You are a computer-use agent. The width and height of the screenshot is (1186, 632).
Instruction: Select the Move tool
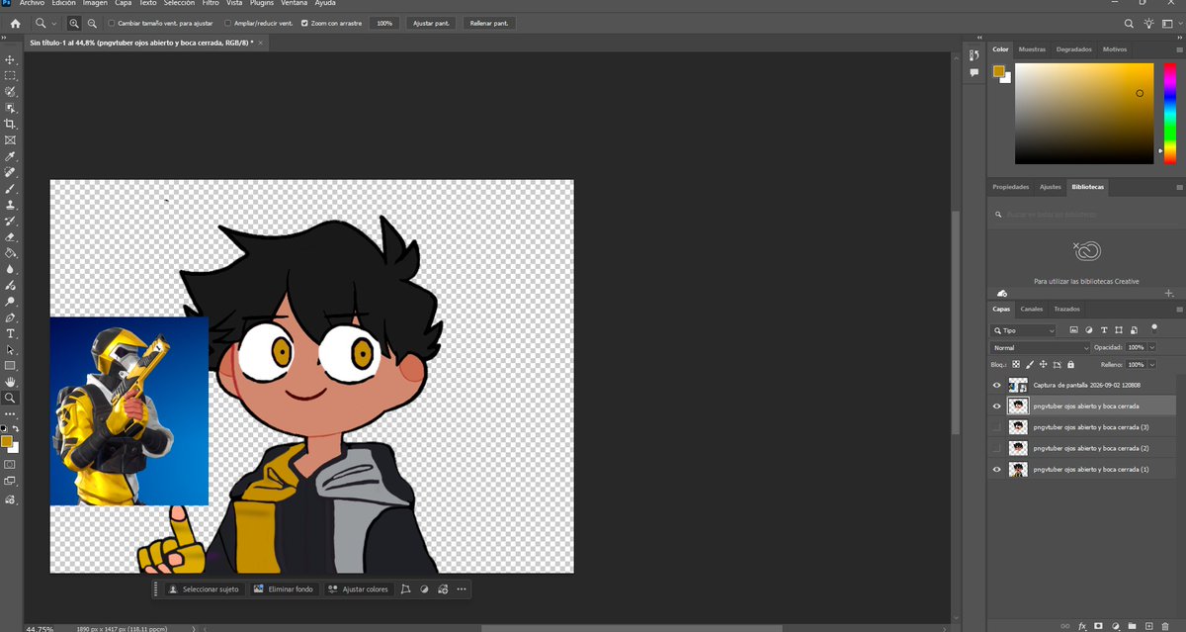coord(11,59)
